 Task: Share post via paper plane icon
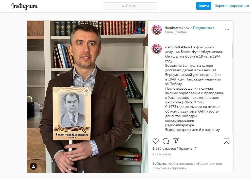(176, 141)
